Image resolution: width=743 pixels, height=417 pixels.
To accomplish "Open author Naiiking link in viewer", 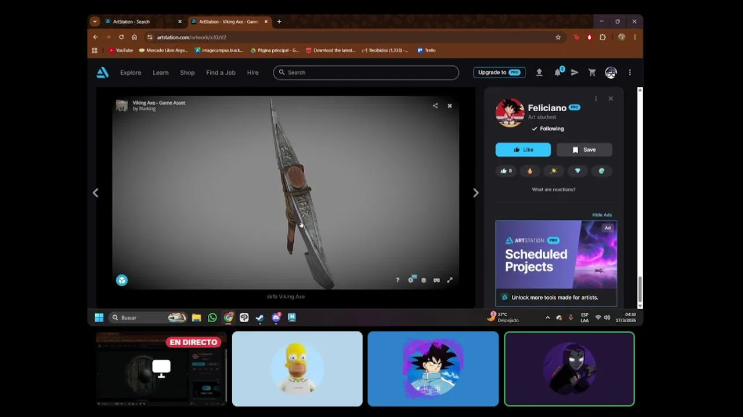I will click(x=147, y=108).
